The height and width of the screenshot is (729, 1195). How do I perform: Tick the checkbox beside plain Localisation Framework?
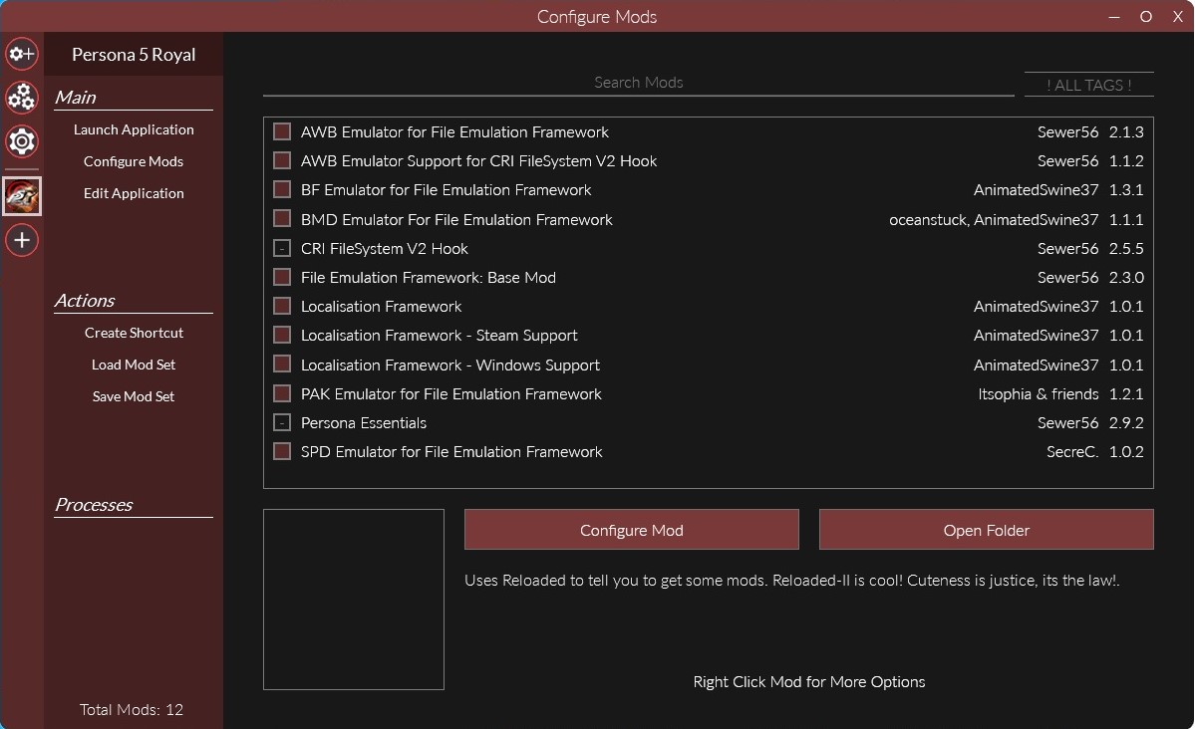tap(282, 306)
